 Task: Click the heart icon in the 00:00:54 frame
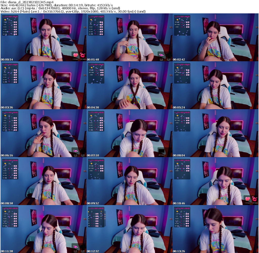(75, 55)
